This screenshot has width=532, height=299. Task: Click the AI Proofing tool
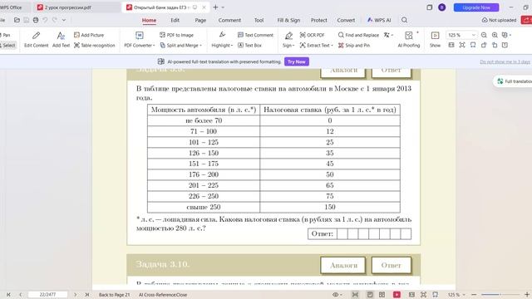[409, 39]
